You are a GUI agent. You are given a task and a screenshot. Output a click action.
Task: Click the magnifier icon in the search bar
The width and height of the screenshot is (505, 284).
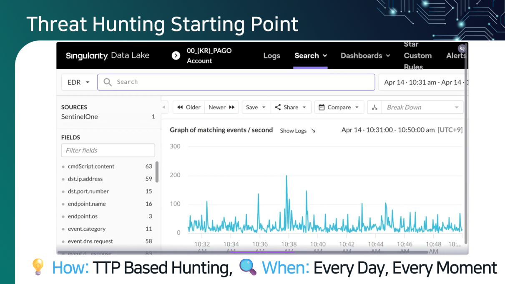coord(108,82)
